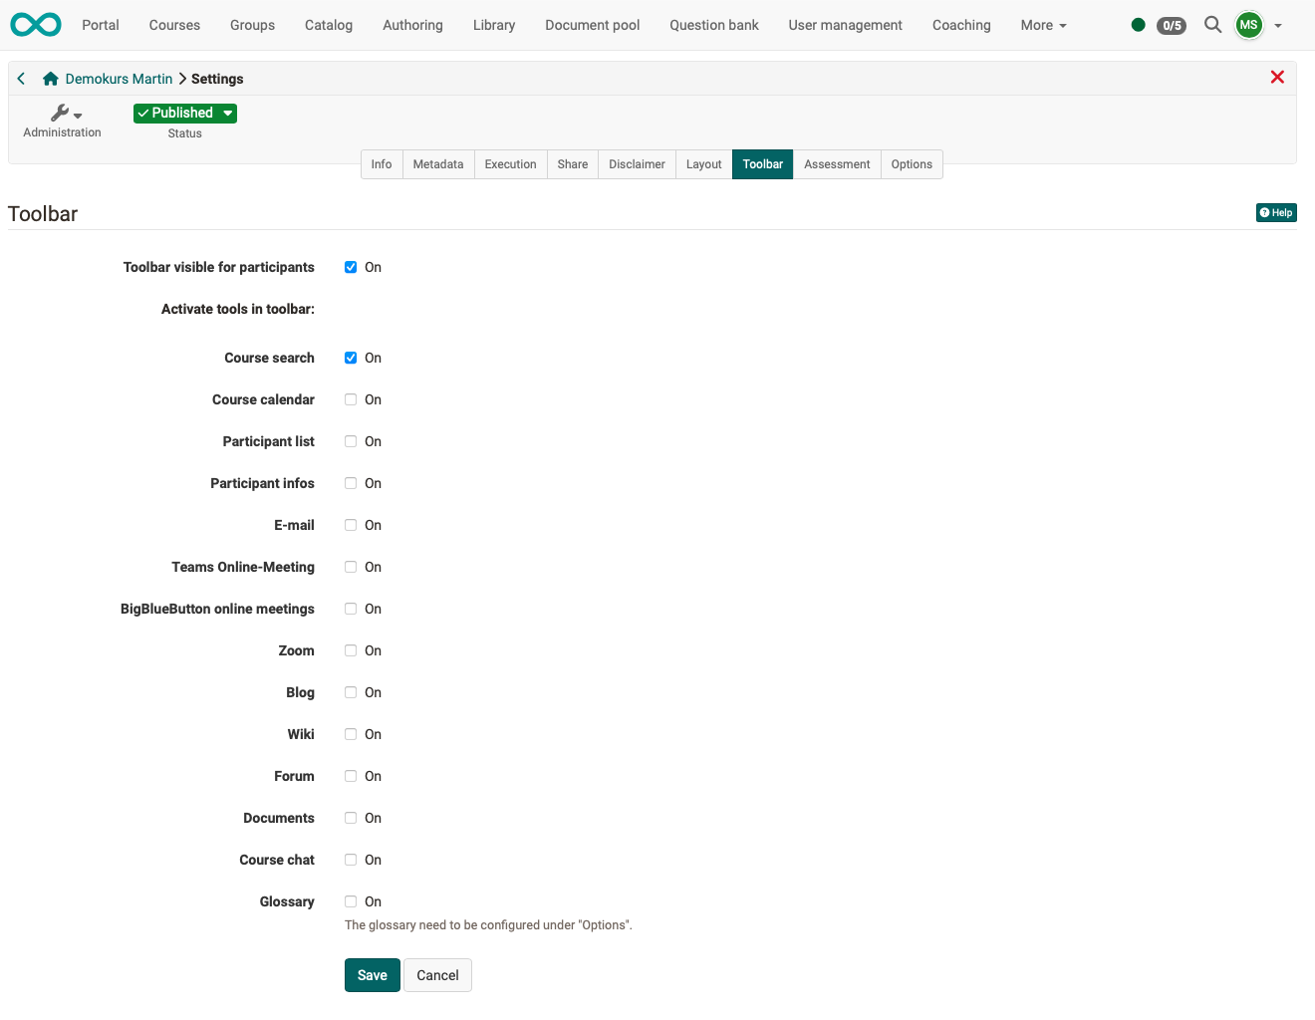Open the Published status dropdown
1315x1020 pixels.
tap(184, 113)
